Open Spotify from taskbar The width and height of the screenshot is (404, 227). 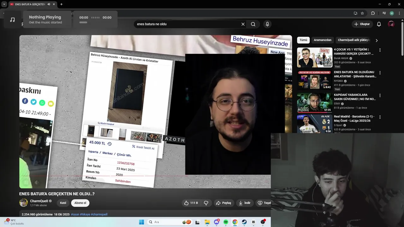click(x=226, y=222)
